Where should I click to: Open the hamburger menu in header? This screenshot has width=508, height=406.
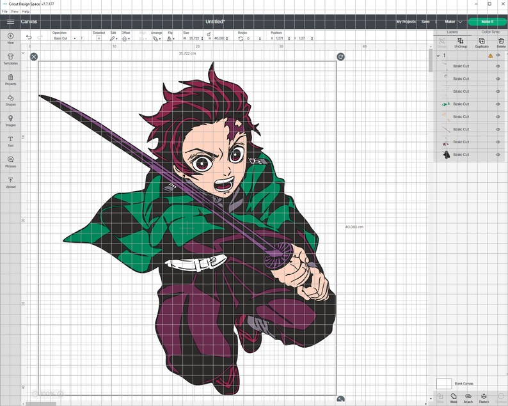10,22
